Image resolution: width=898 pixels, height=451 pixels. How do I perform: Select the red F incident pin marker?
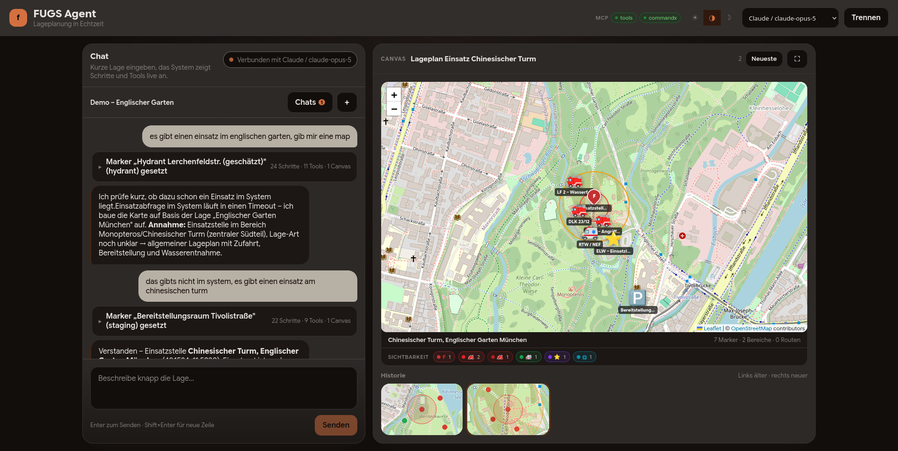[594, 196]
